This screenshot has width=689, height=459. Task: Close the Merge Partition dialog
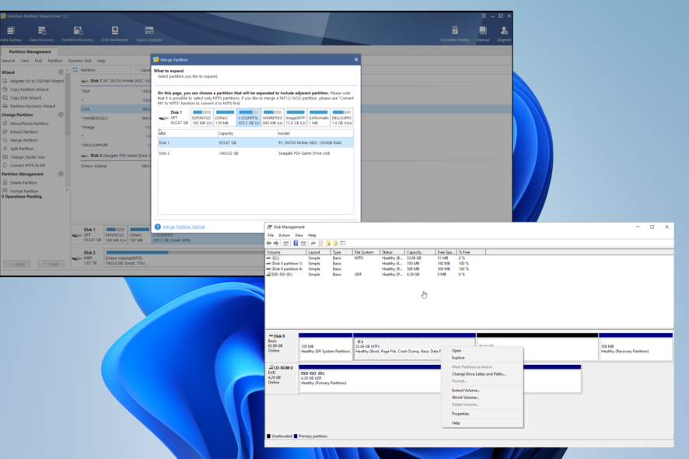point(356,59)
